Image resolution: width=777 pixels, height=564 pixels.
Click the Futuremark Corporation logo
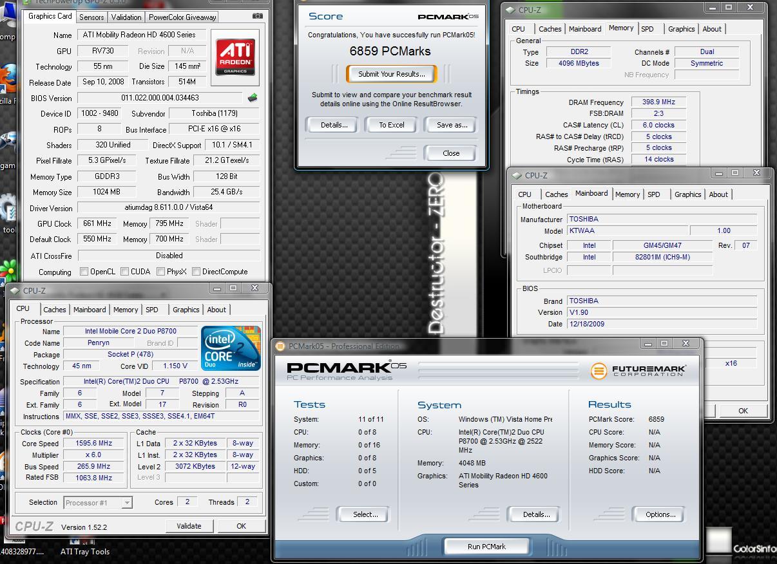(638, 371)
